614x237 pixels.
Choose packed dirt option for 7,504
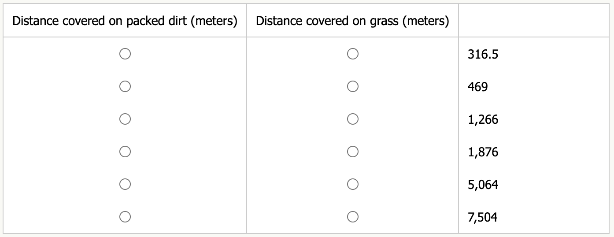point(125,217)
